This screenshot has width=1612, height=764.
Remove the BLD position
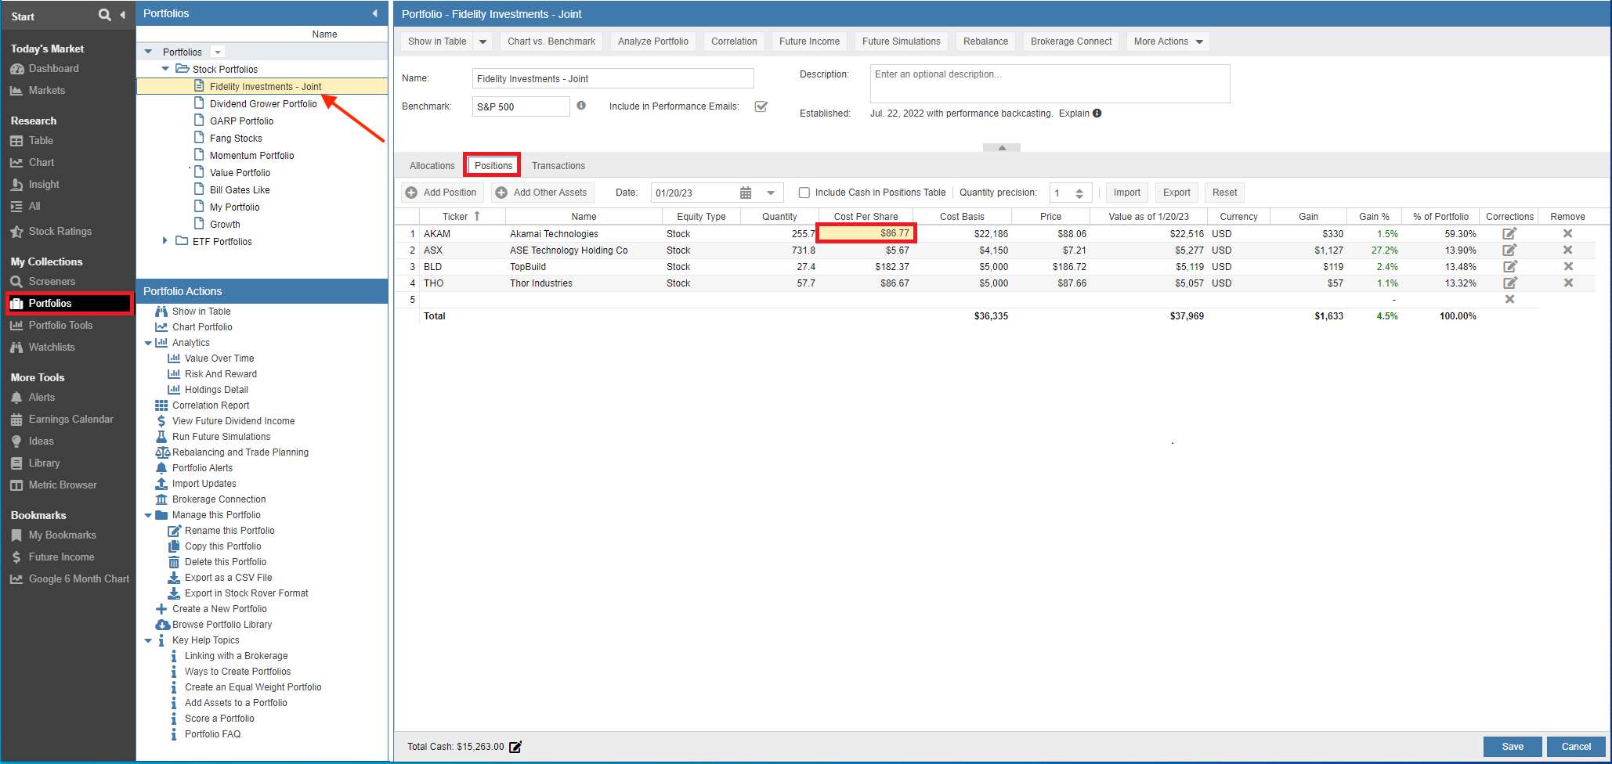click(1567, 266)
